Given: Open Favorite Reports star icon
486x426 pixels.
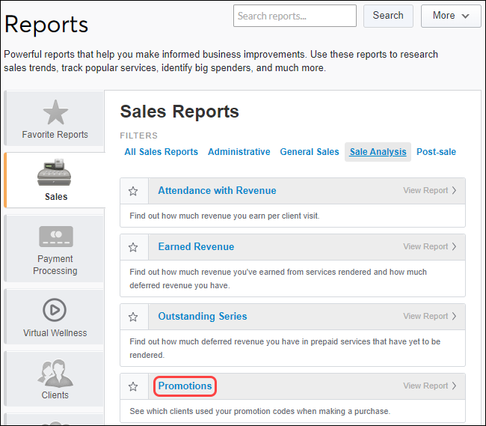Looking at the screenshot, I should pyautogui.click(x=55, y=112).
